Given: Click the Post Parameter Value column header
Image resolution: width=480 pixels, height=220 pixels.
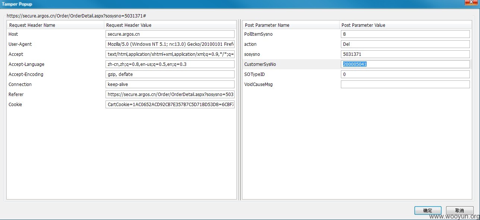Looking at the screenshot, I should point(405,25).
